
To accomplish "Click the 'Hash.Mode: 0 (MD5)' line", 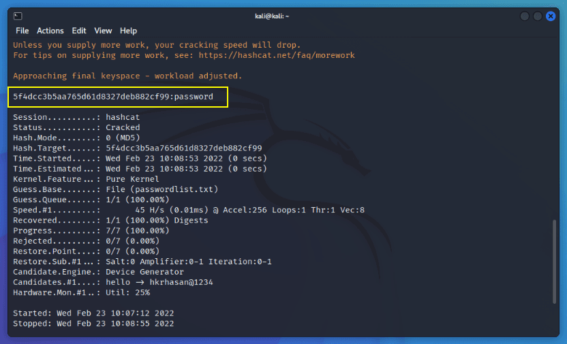I will coord(76,138).
